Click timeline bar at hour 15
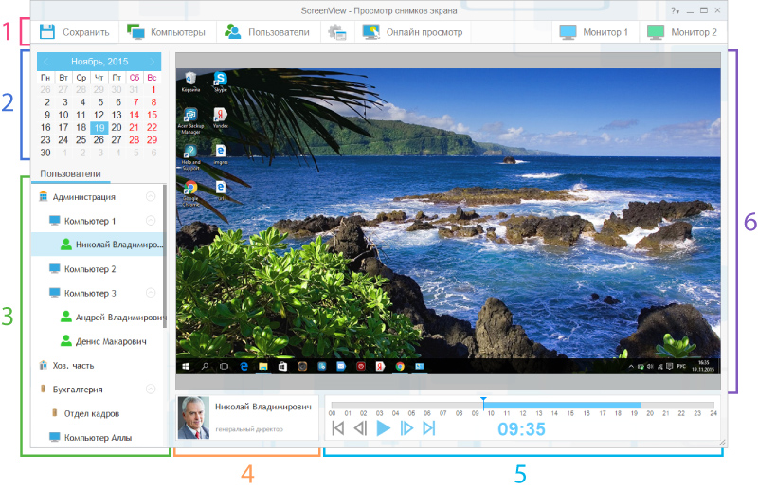 (x=570, y=406)
